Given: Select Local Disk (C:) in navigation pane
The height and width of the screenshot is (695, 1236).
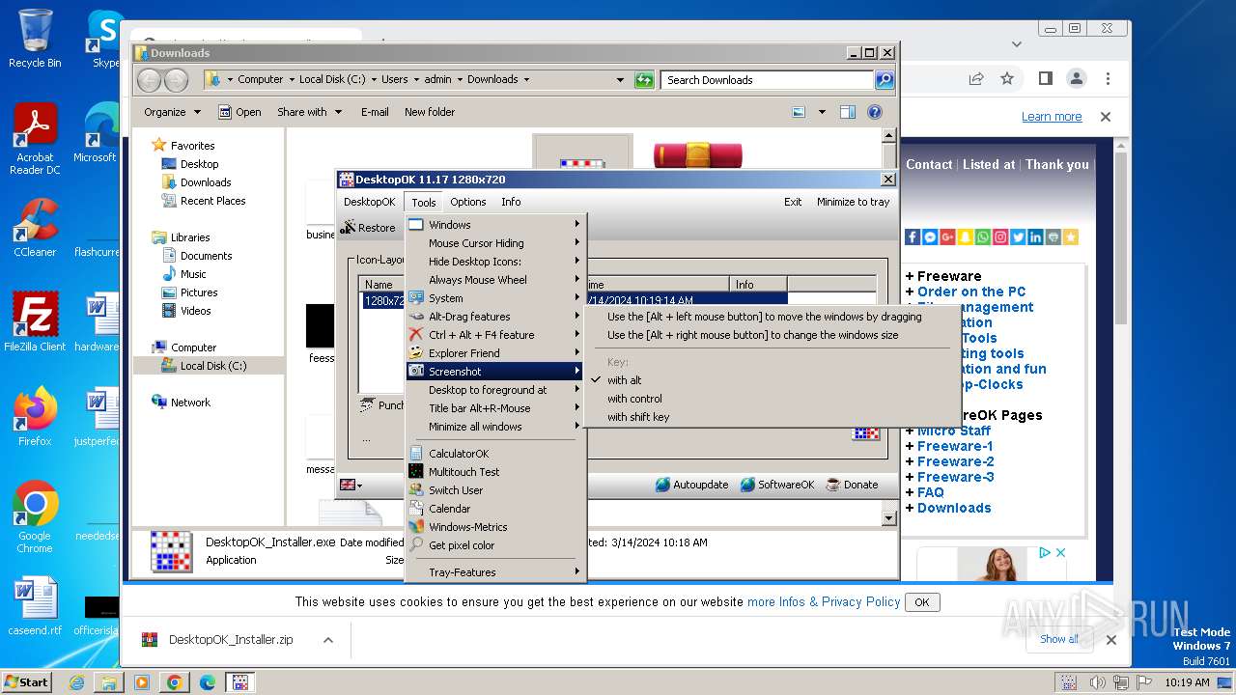Looking at the screenshot, I should click(212, 366).
